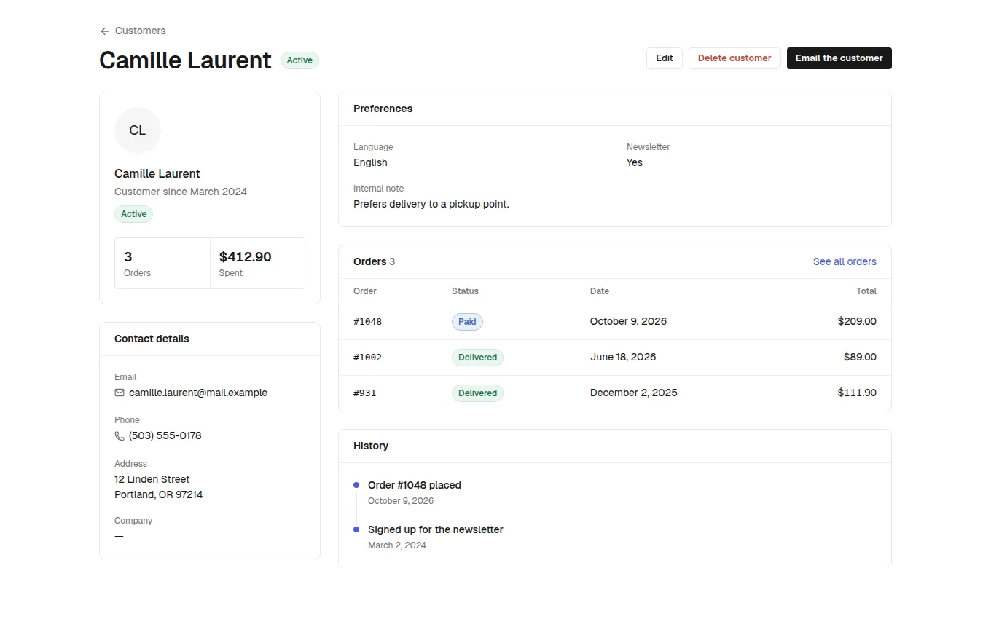Click the Email the customer button

tap(839, 58)
